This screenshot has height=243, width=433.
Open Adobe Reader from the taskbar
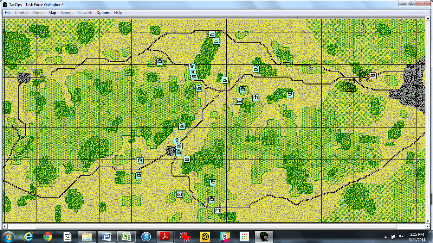(x=165, y=236)
